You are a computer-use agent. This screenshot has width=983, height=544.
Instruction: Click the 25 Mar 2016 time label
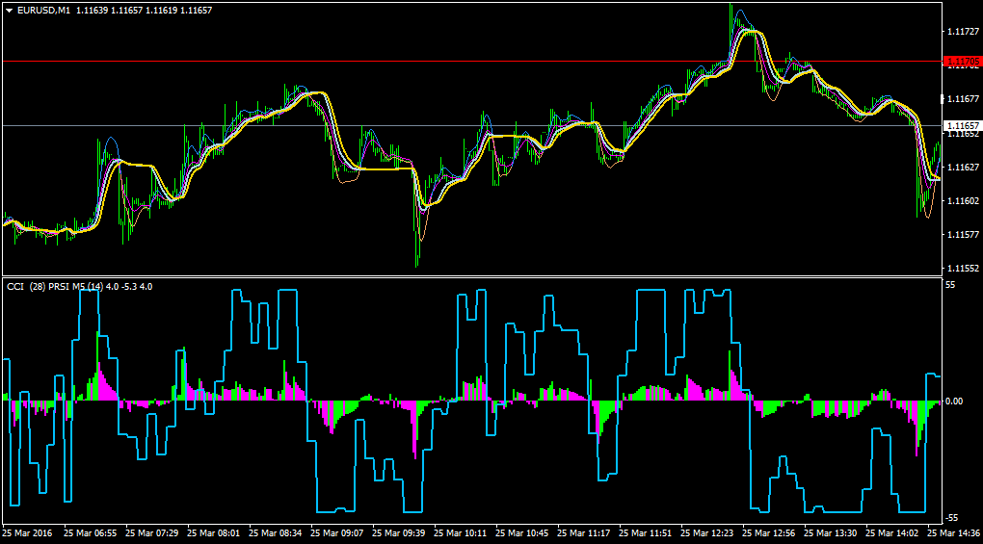pyautogui.click(x=28, y=533)
